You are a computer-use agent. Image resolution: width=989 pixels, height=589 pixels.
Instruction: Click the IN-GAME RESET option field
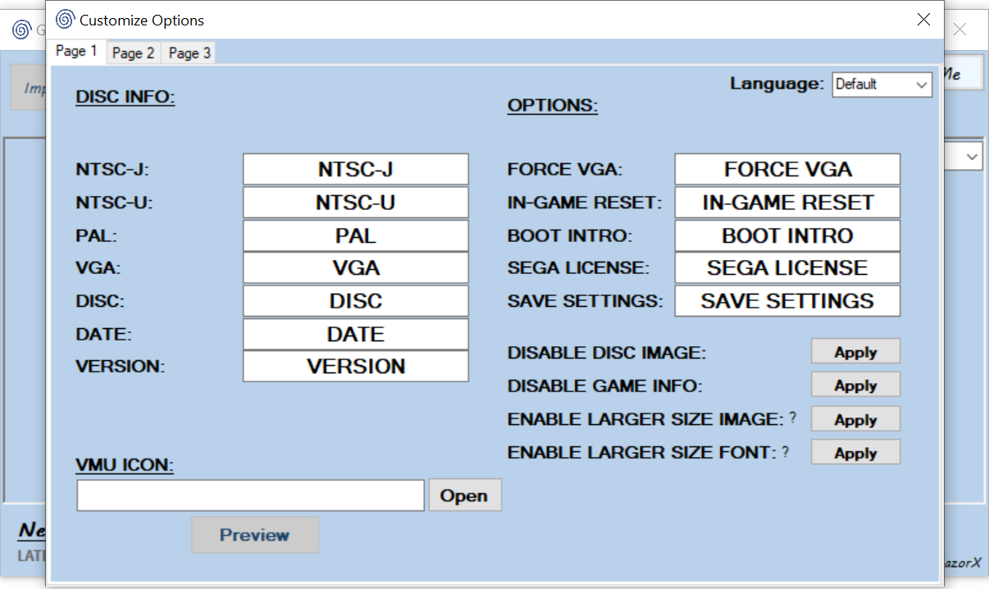point(787,202)
